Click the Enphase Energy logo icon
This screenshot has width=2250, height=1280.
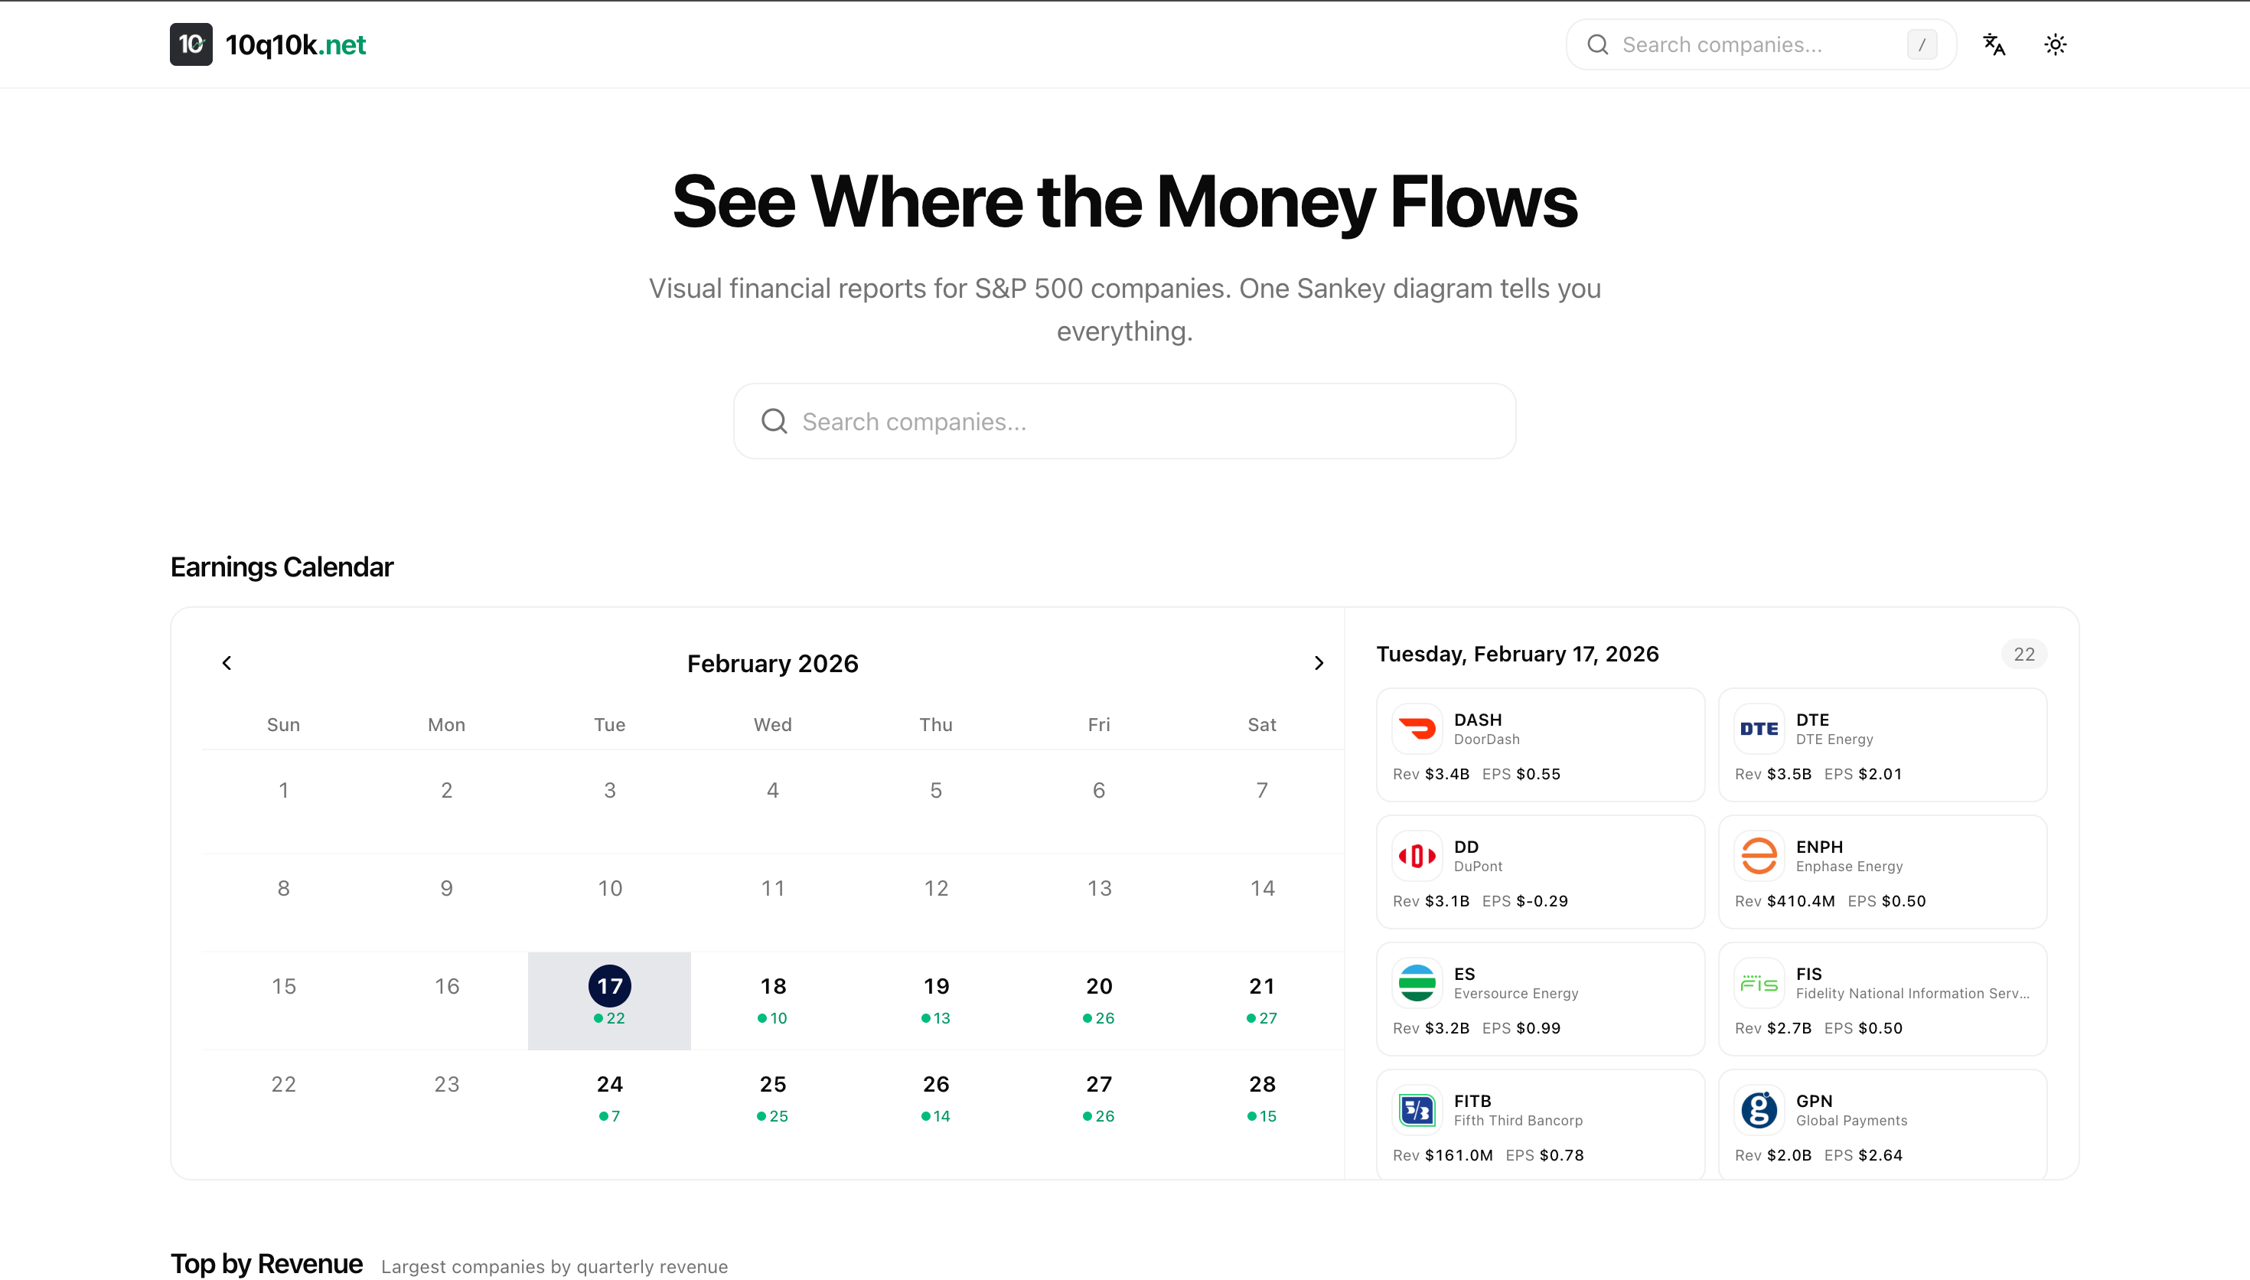click(1758, 855)
